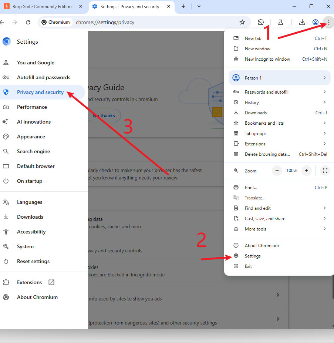Open the extensions puzzle icon in toolbar
The height and width of the screenshot is (343, 334).
261,22
